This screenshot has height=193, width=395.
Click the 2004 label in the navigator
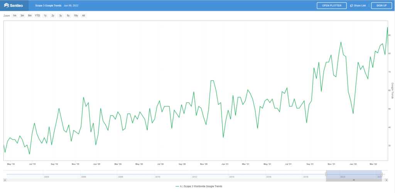[46, 177]
